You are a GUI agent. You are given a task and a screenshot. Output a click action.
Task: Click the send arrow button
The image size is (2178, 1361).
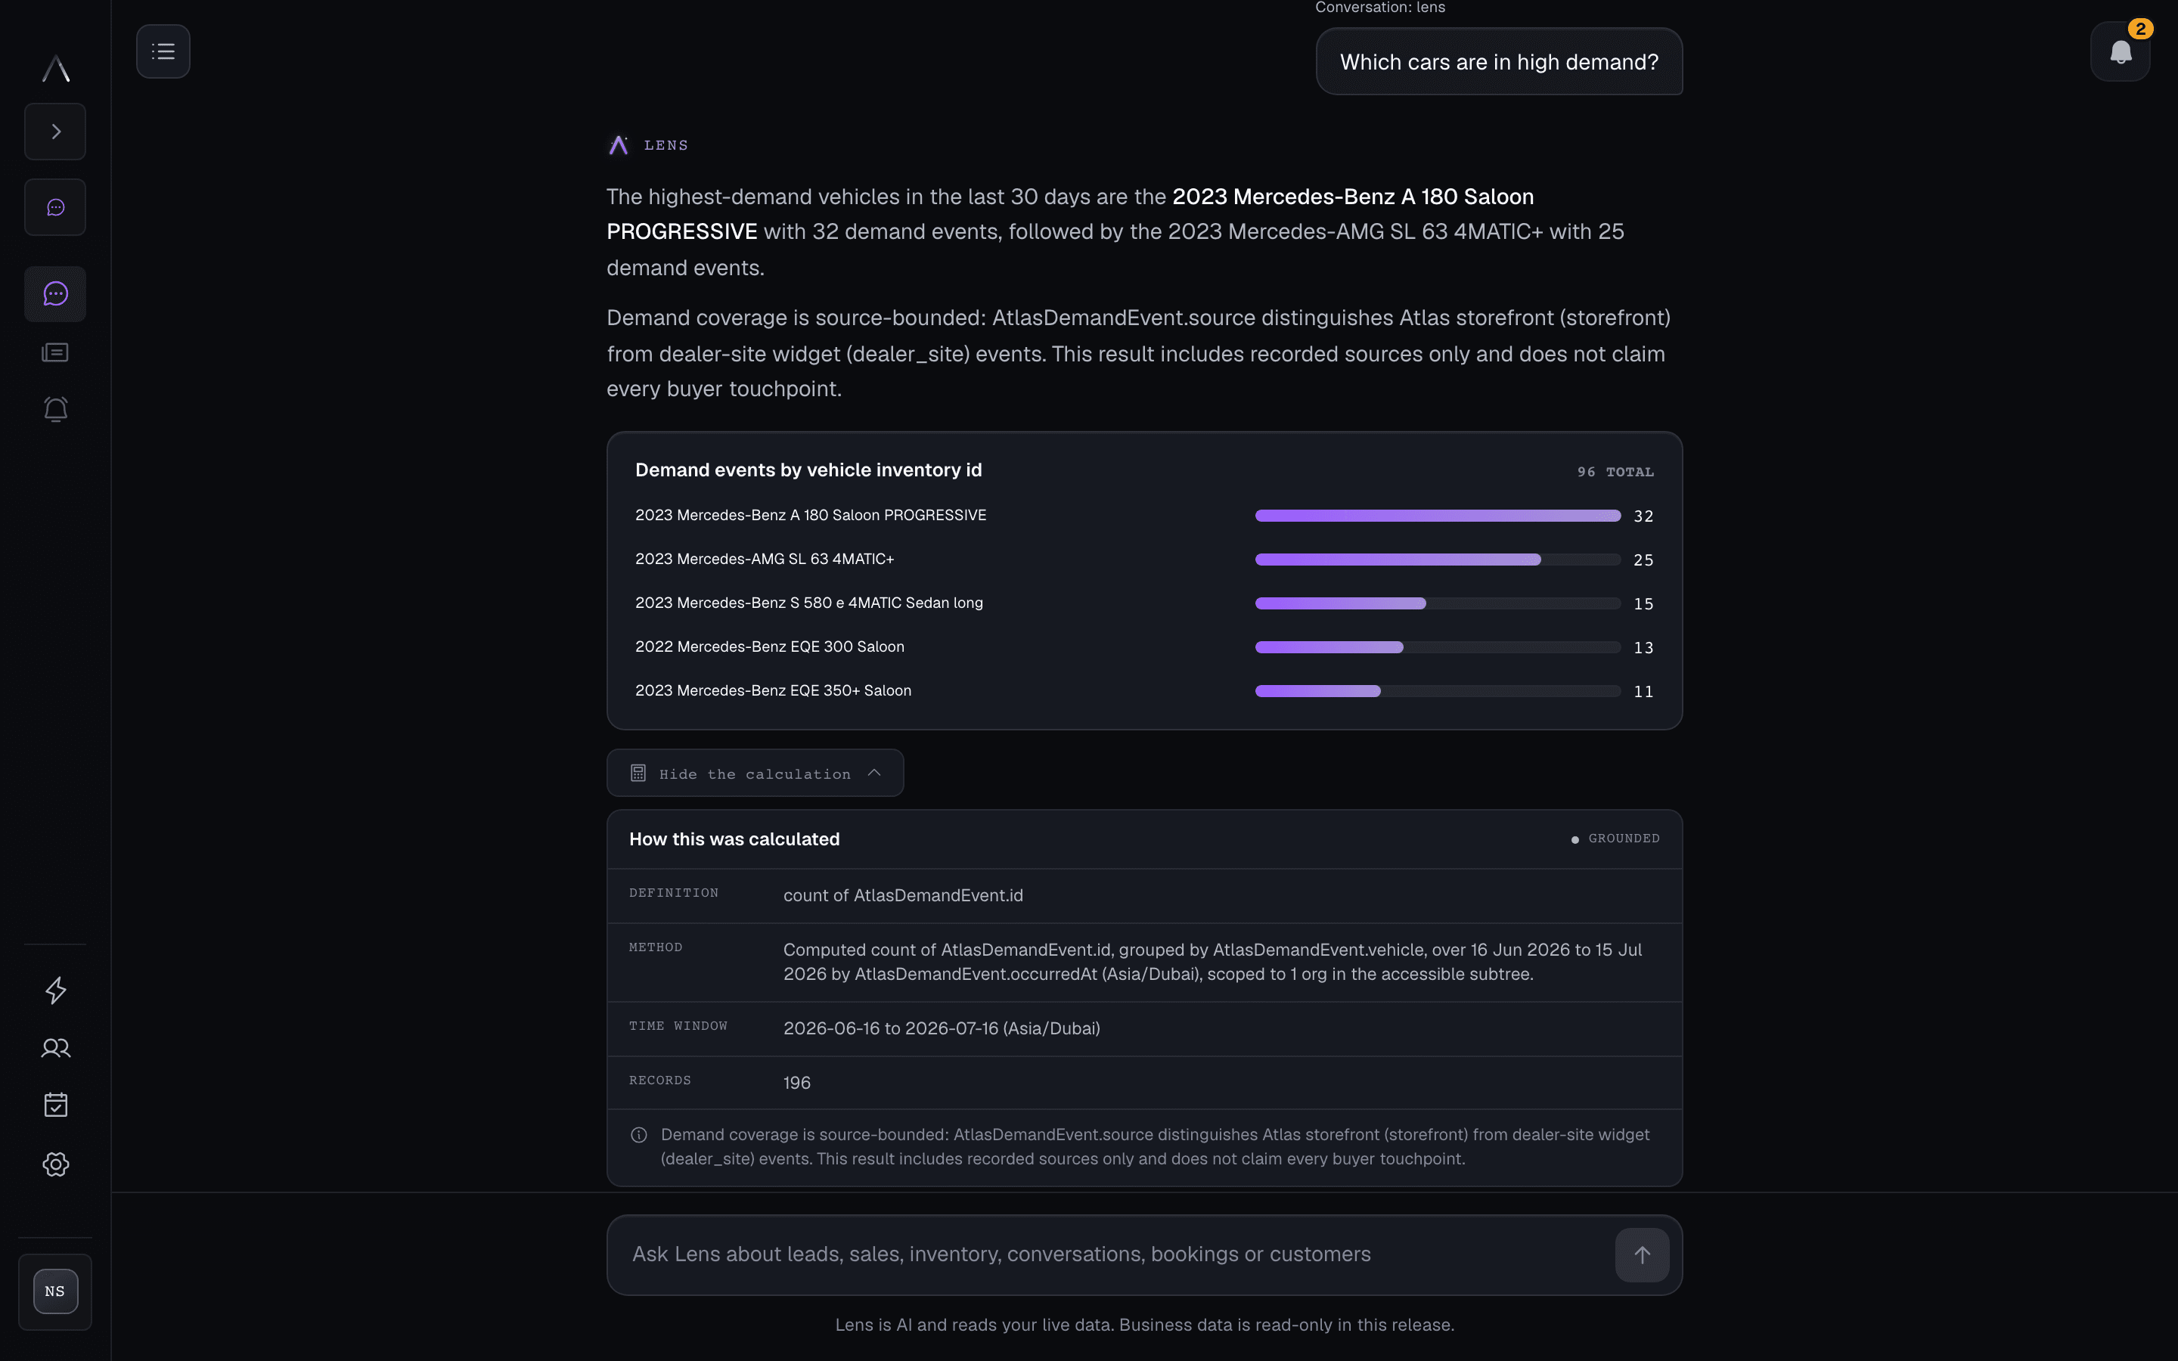tap(1642, 1255)
